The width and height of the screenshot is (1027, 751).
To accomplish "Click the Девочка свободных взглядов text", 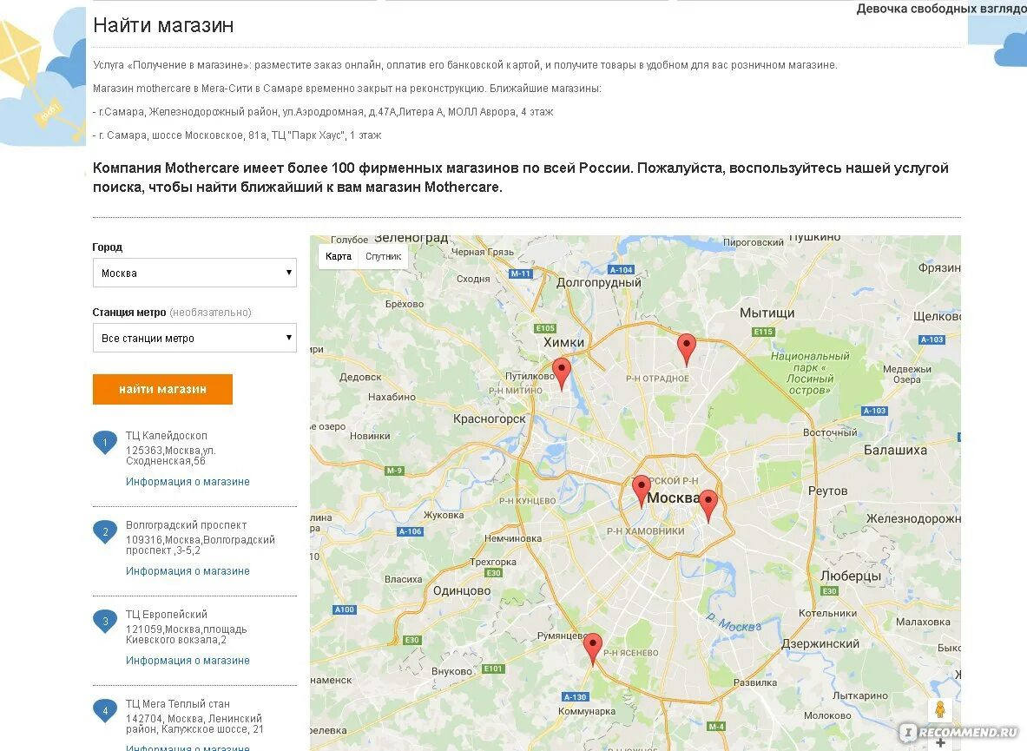I will coord(941,9).
